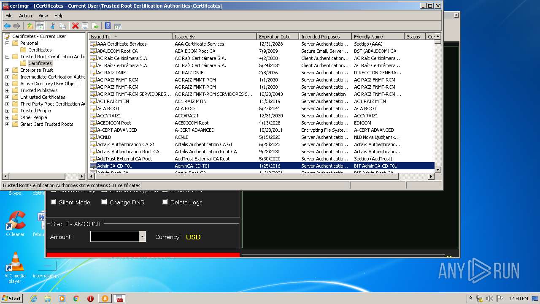The image size is (540, 304).
Task: Select Certificates under the Personal node
Action: pyautogui.click(x=40, y=50)
